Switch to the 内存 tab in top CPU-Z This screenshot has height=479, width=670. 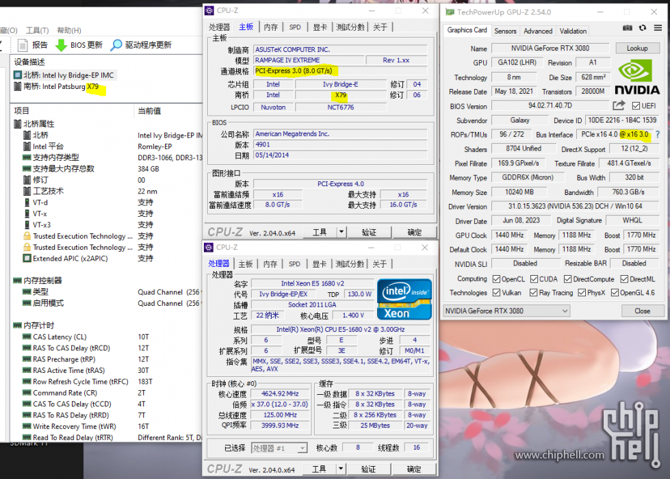(x=271, y=27)
